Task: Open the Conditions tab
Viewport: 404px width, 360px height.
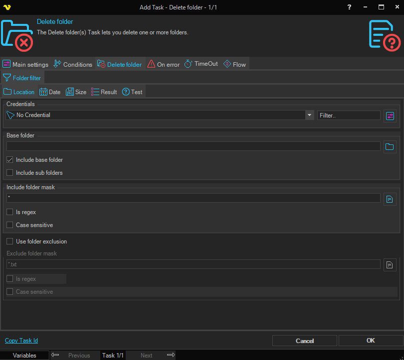Action: point(73,64)
